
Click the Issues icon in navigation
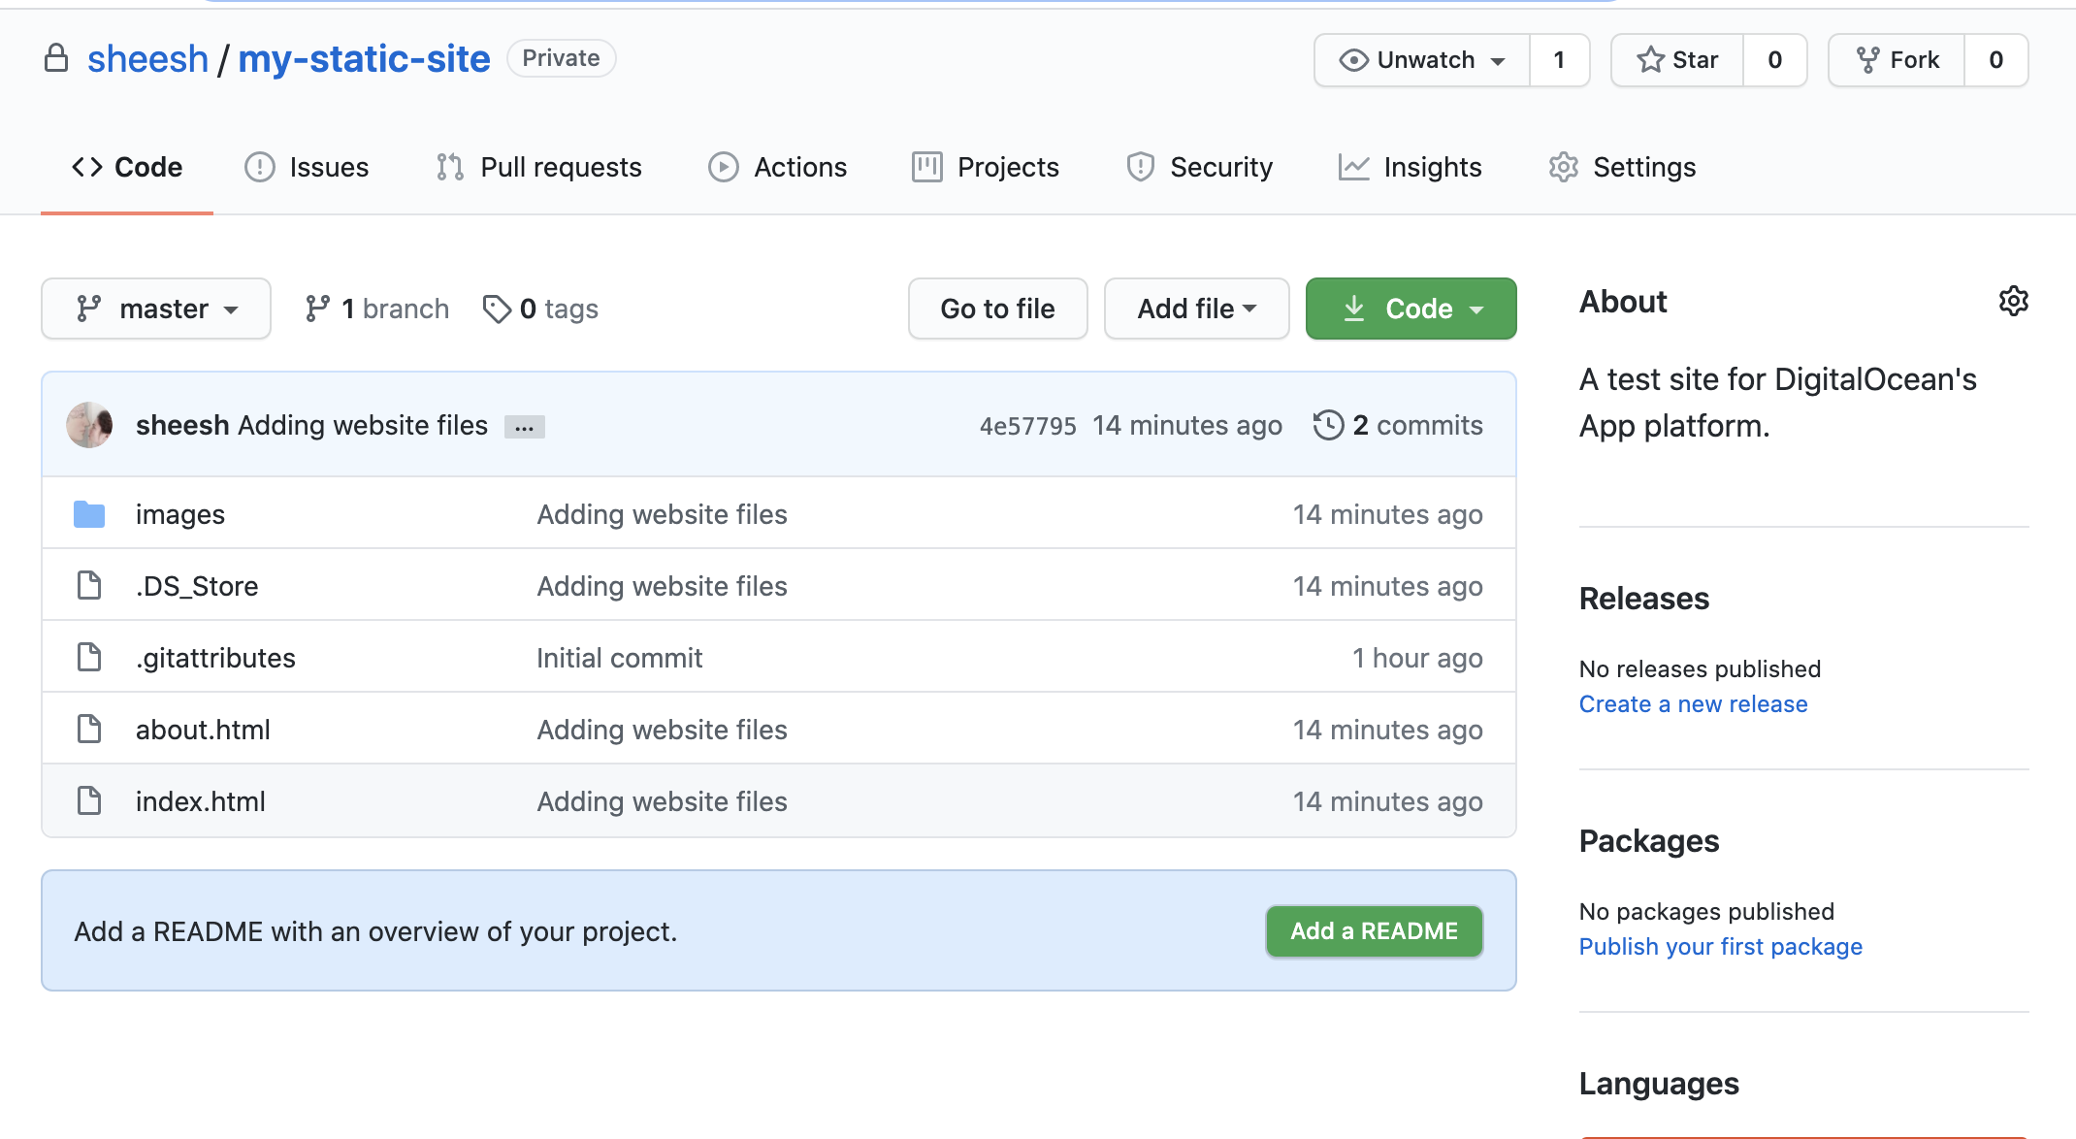258,167
